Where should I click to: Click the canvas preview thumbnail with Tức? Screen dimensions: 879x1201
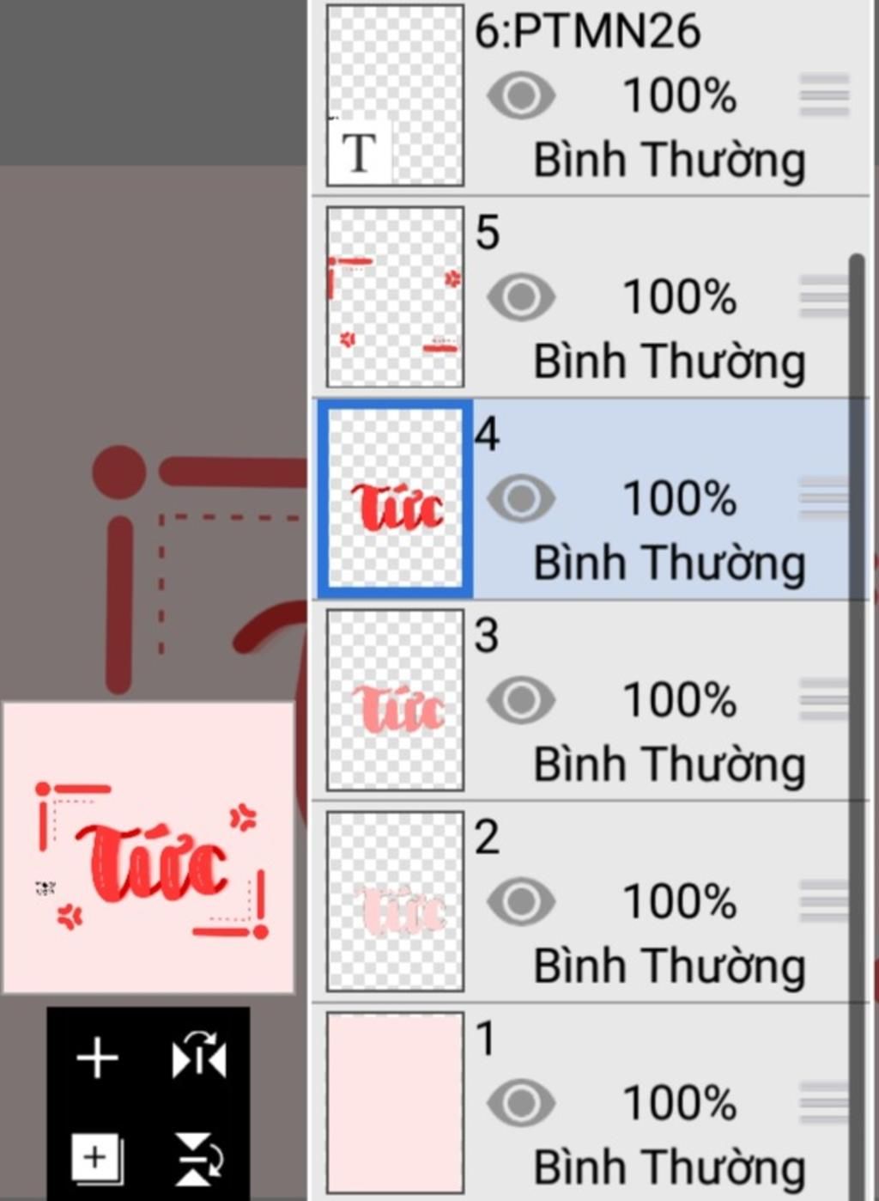tap(148, 848)
